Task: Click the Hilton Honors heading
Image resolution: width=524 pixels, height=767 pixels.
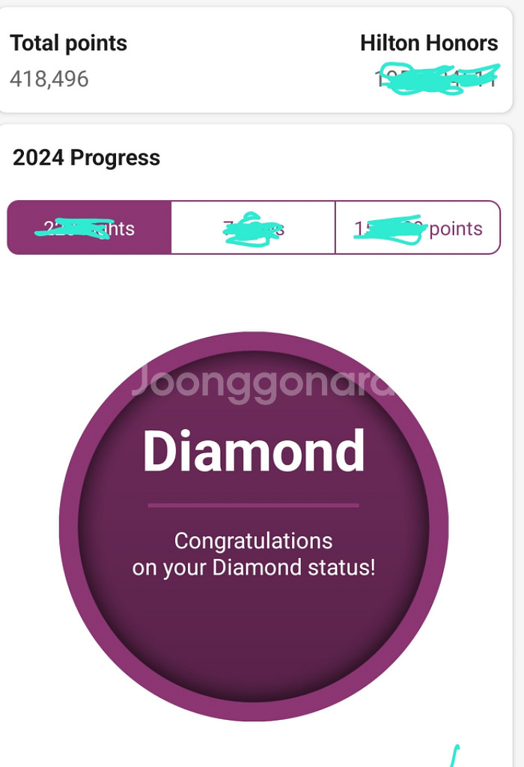Action: click(429, 43)
